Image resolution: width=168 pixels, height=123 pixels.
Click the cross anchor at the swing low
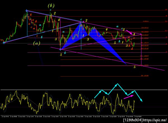pos(60,49)
